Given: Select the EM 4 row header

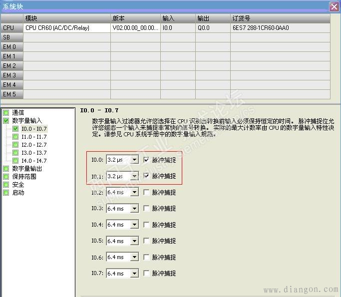Looking at the screenshot, I should 12,84.
